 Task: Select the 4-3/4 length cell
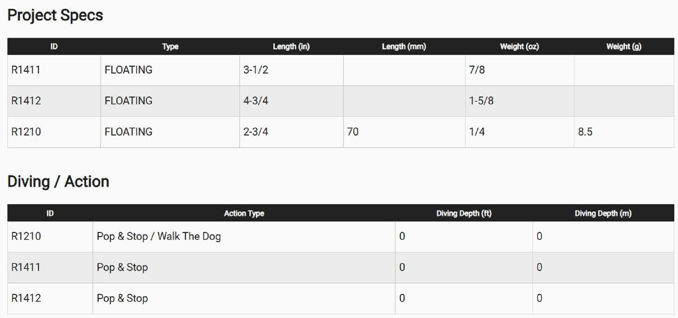tap(256, 101)
